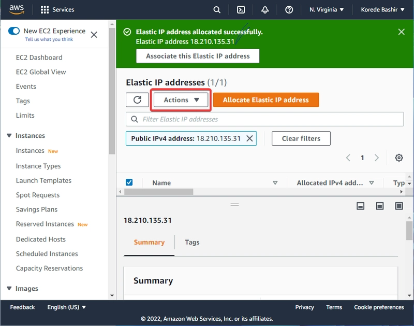
Task: Open Cookie preferences
Action: [379, 307]
